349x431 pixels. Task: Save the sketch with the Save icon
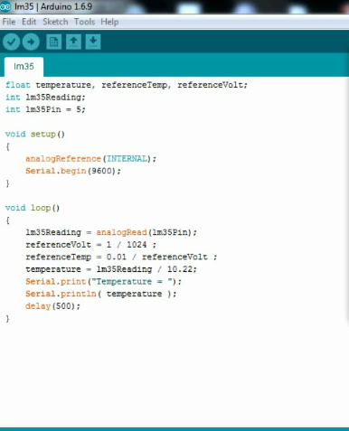click(x=93, y=42)
